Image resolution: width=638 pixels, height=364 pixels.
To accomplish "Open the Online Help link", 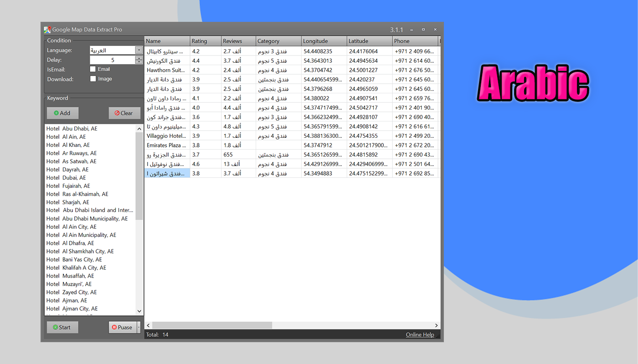I will coord(420,335).
